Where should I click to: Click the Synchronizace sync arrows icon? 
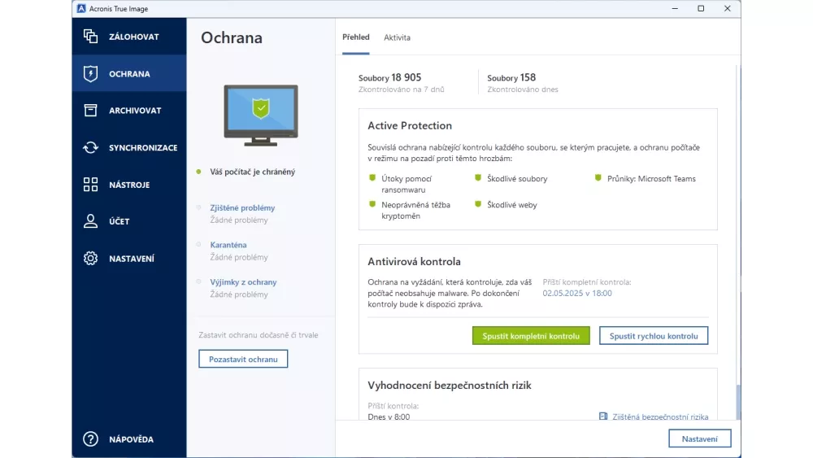(x=90, y=148)
